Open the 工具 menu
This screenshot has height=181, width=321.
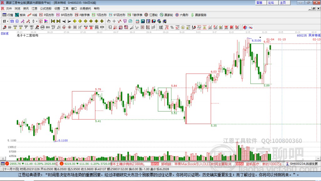[66, 8]
